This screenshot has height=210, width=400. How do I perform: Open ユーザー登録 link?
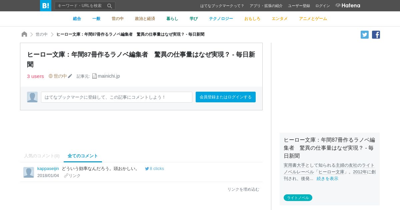pos(299,6)
